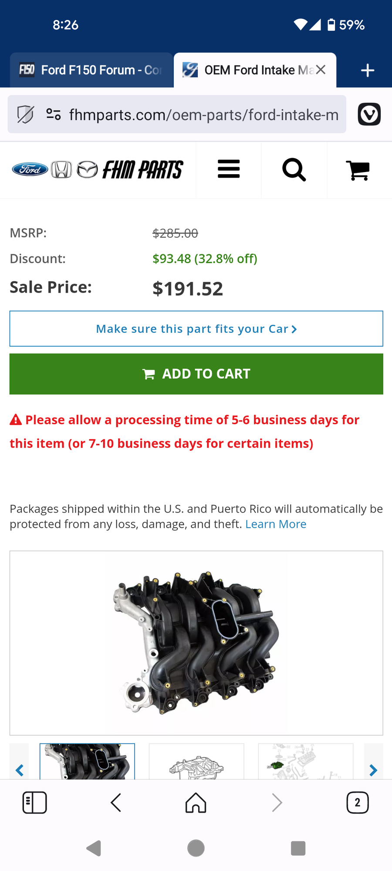Click the privacy shield icon in the address bar
The image size is (392, 871).
[25, 114]
